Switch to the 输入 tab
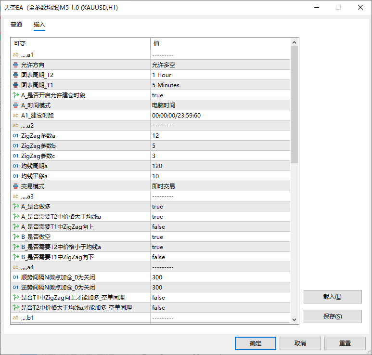The image size is (372, 355). pos(39,25)
